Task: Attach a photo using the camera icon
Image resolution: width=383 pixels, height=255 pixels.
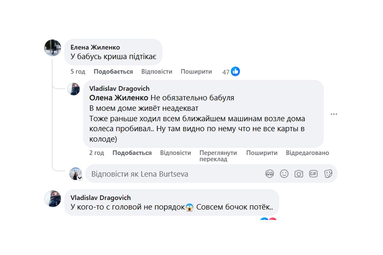Action: coord(299,174)
